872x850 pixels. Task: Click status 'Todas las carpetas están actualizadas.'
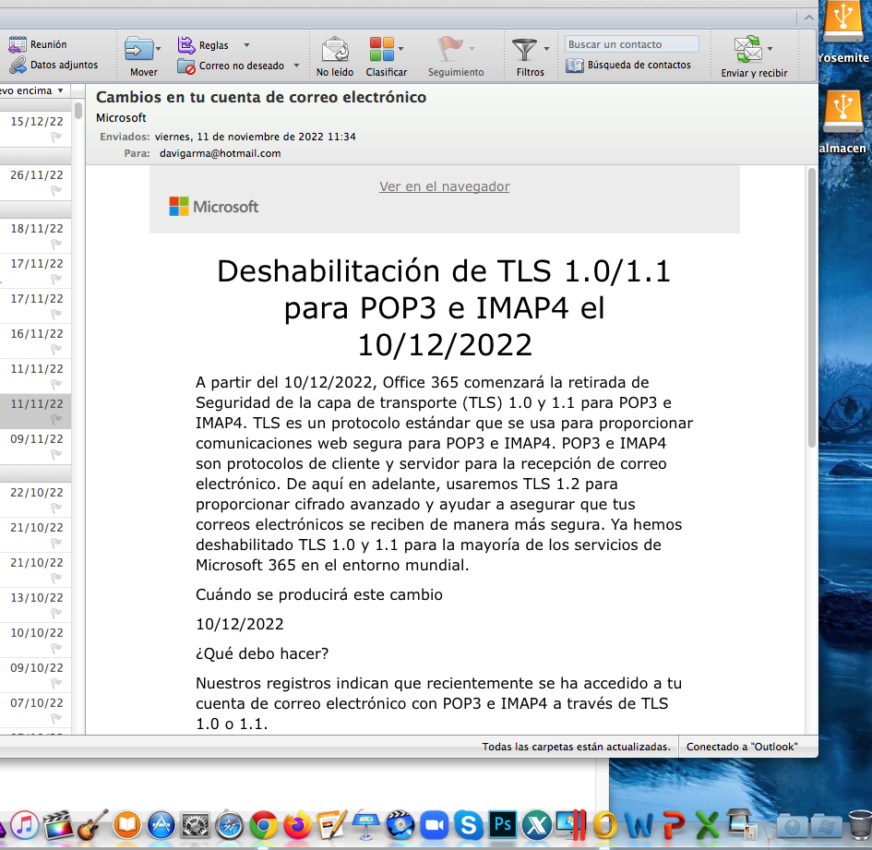576,747
